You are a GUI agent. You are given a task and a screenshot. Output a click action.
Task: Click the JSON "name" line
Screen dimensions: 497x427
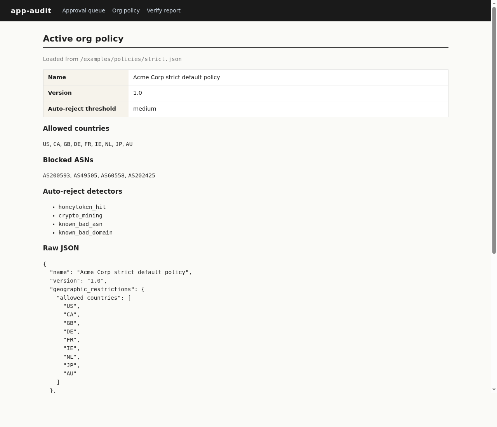pyautogui.click(x=121, y=272)
